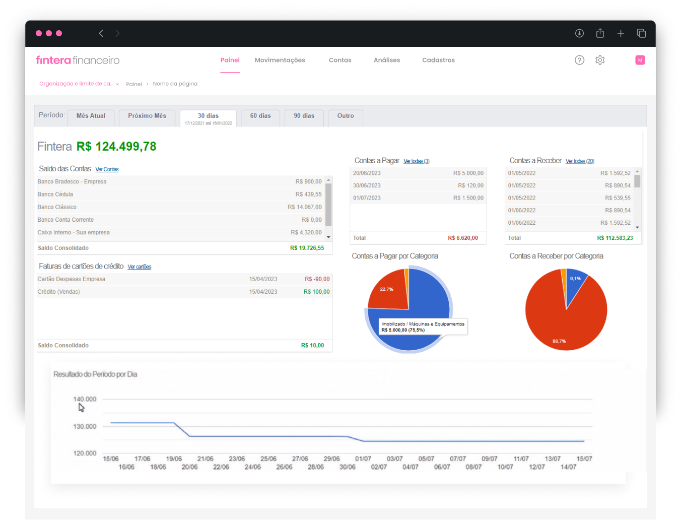
Task: Click the 20/06/2023 payable entry
Action: coord(418,173)
